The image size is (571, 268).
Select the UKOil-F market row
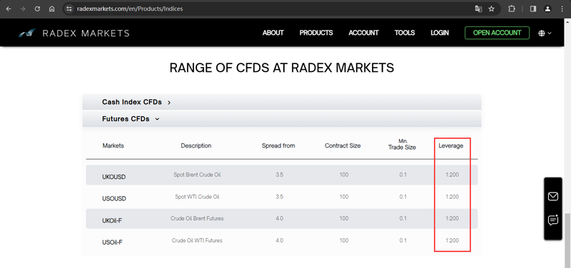(x=281, y=219)
